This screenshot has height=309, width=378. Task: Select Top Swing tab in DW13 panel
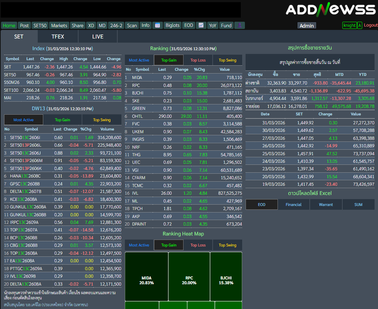[102, 120]
